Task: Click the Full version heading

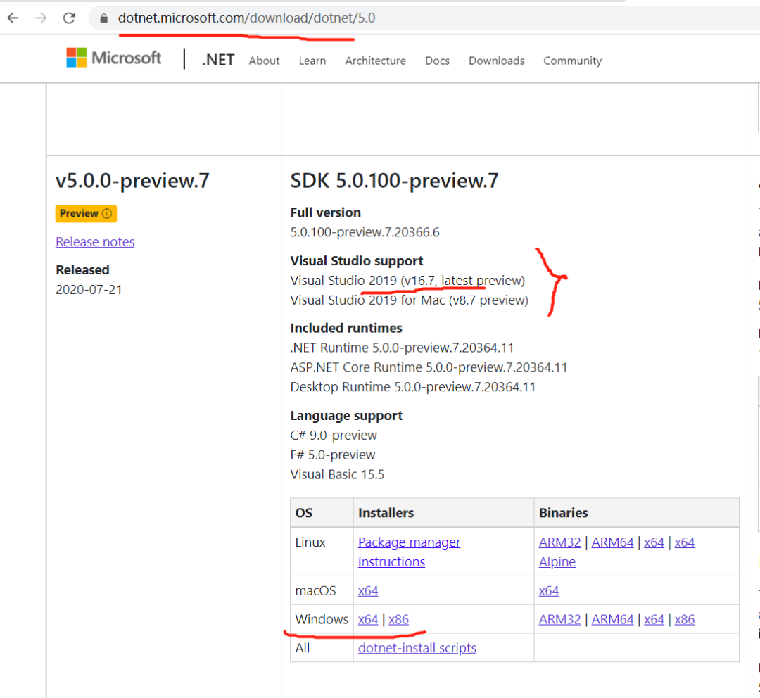Action: click(x=325, y=212)
